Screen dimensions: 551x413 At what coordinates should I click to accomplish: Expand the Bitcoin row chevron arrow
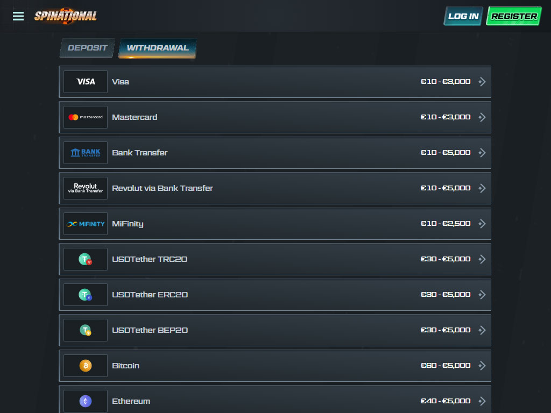(482, 366)
